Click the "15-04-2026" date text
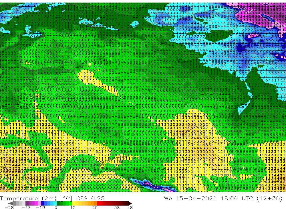The image size is (286, 209). click(x=196, y=198)
